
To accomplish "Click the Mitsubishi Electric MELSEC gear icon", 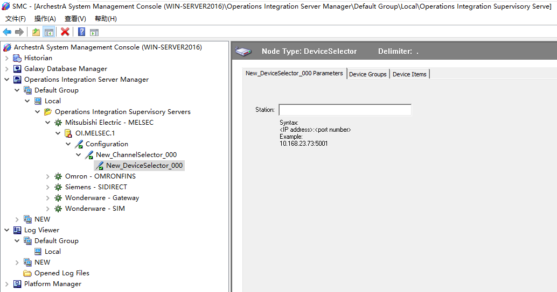I will [58, 123].
